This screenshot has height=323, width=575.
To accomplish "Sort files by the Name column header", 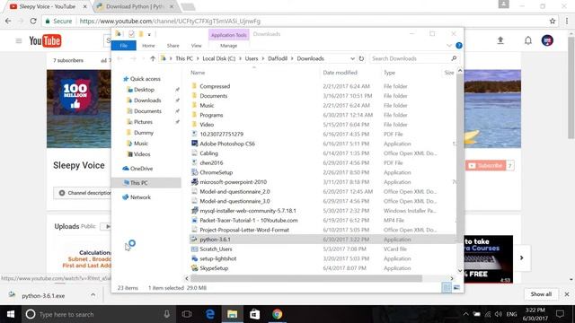I will pos(198,73).
